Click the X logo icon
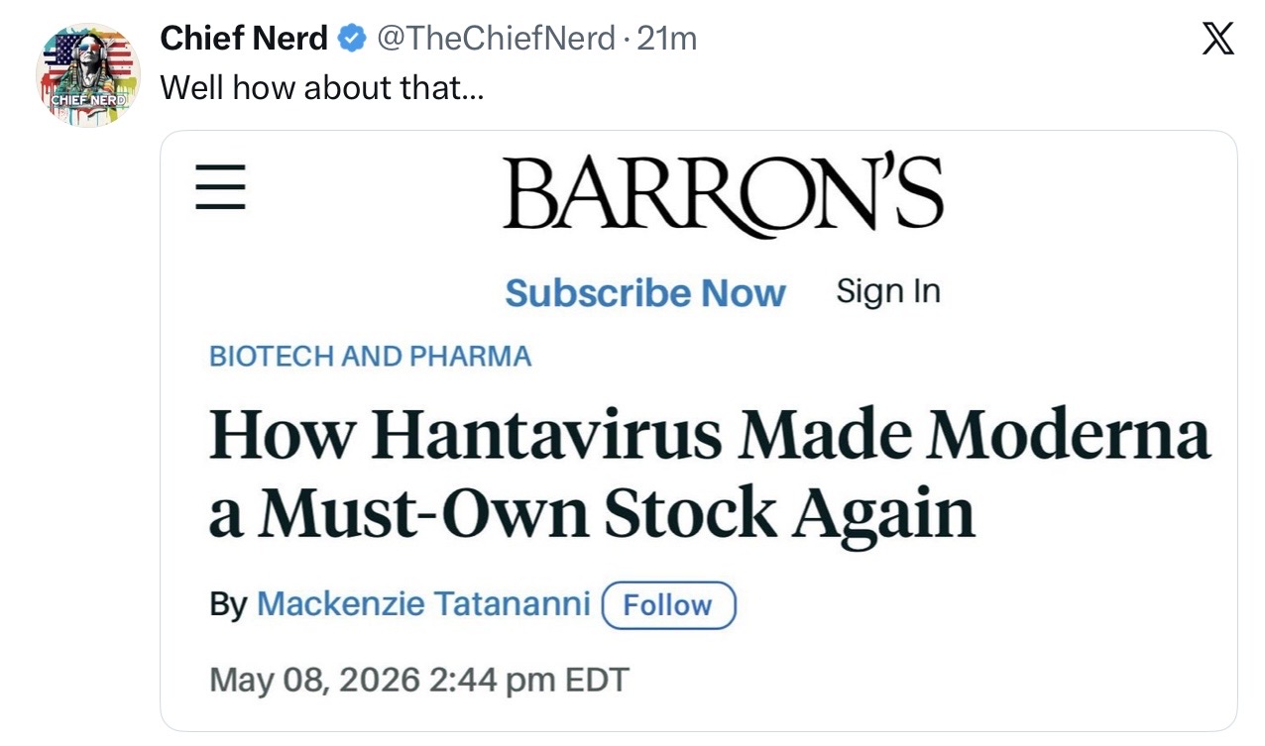This screenshot has width=1265, height=746. coord(1217,39)
